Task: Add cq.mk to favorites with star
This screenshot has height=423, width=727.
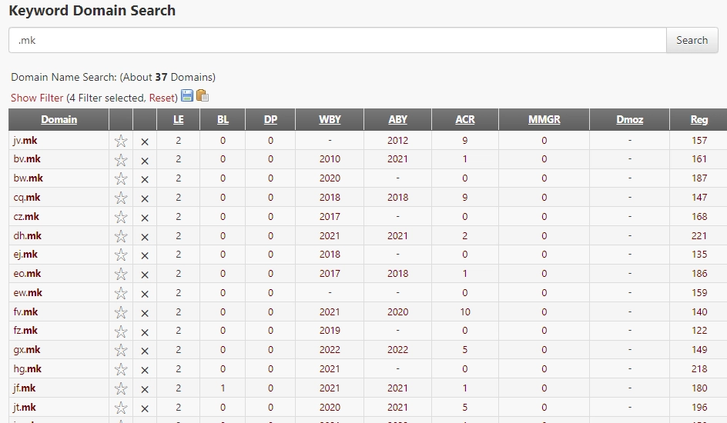Action: point(121,198)
